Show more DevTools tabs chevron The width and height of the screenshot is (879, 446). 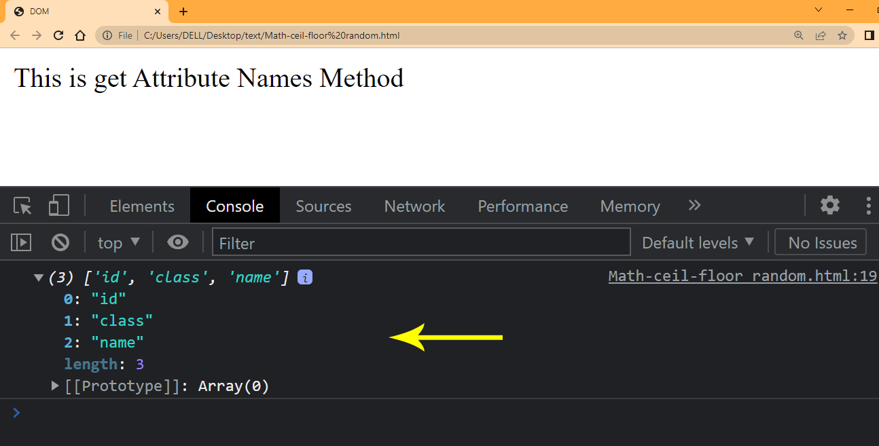click(x=694, y=206)
